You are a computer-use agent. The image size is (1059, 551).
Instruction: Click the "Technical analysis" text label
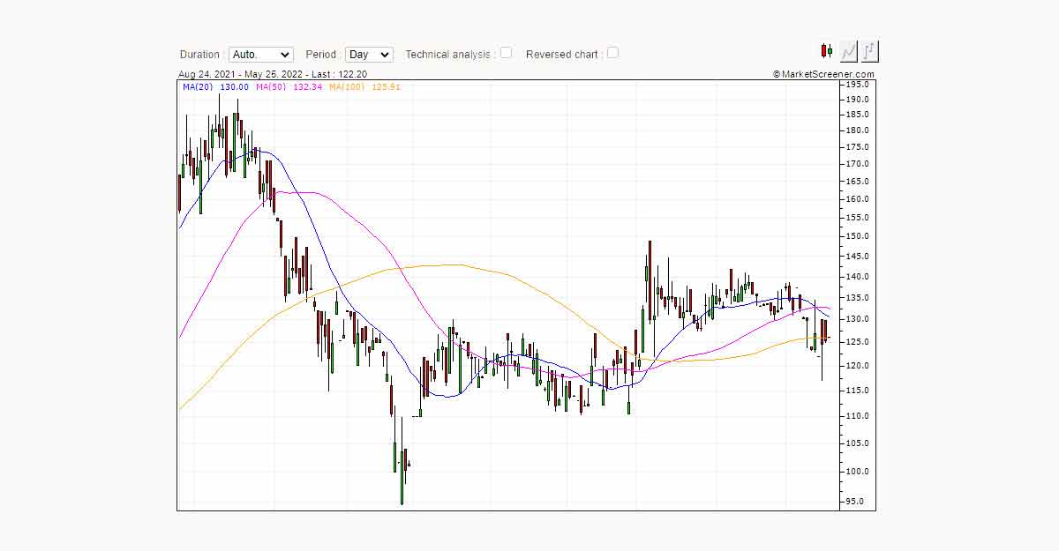[449, 55]
